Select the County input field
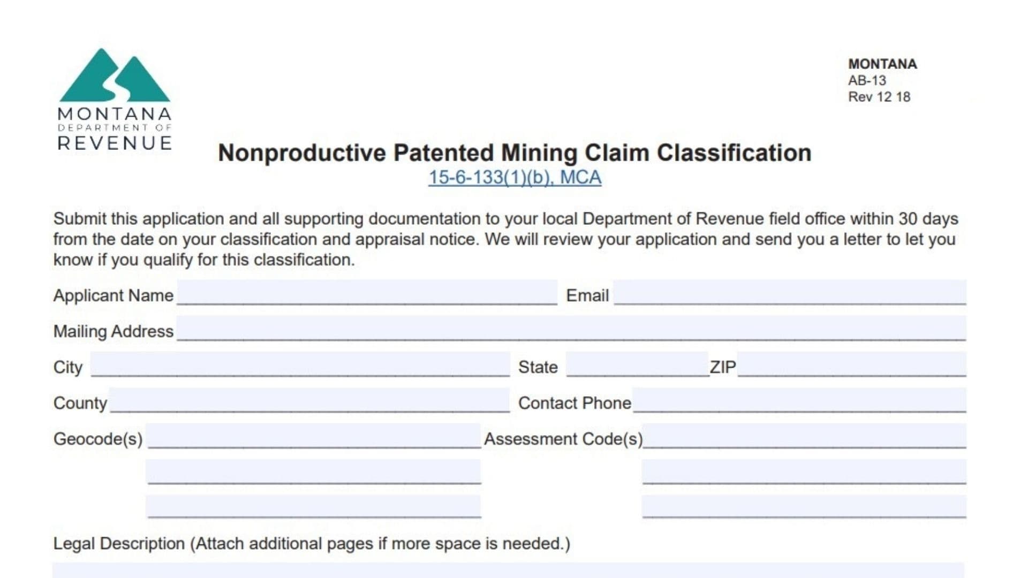This screenshot has height=578, width=1028. pos(309,400)
